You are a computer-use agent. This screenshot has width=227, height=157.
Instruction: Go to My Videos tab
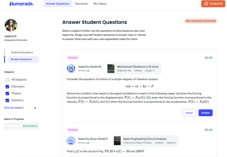[x=100, y=4]
